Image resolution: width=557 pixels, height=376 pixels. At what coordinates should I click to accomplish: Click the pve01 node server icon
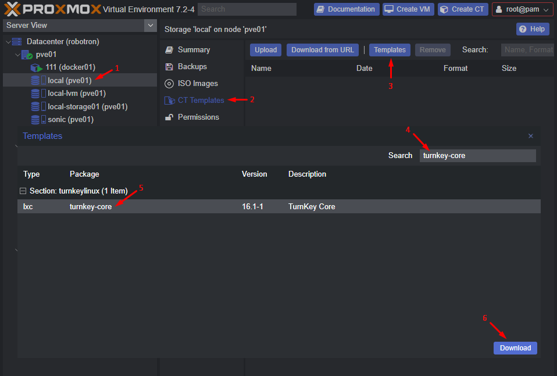point(27,55)
